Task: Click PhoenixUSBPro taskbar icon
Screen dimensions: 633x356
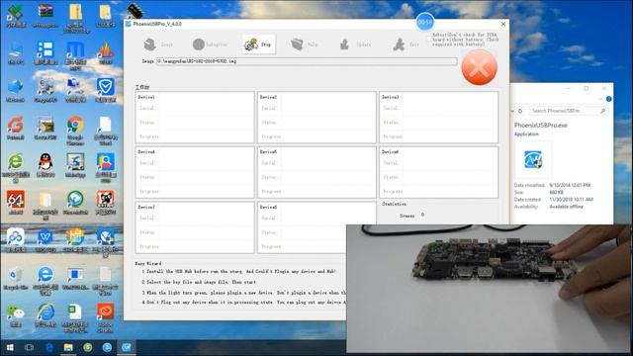Action: [x=127, y=347]
